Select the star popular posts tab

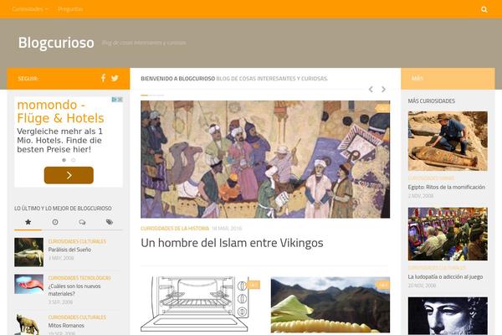28,222
